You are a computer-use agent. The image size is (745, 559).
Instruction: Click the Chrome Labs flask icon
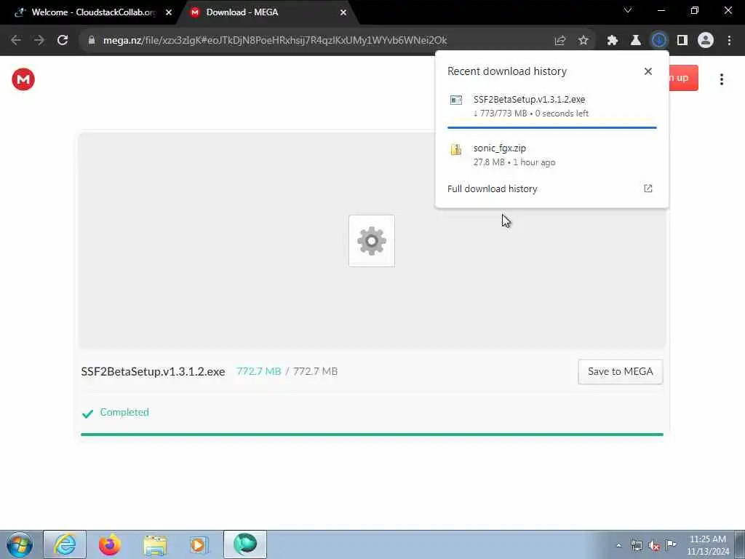click(x=636, y=41)
